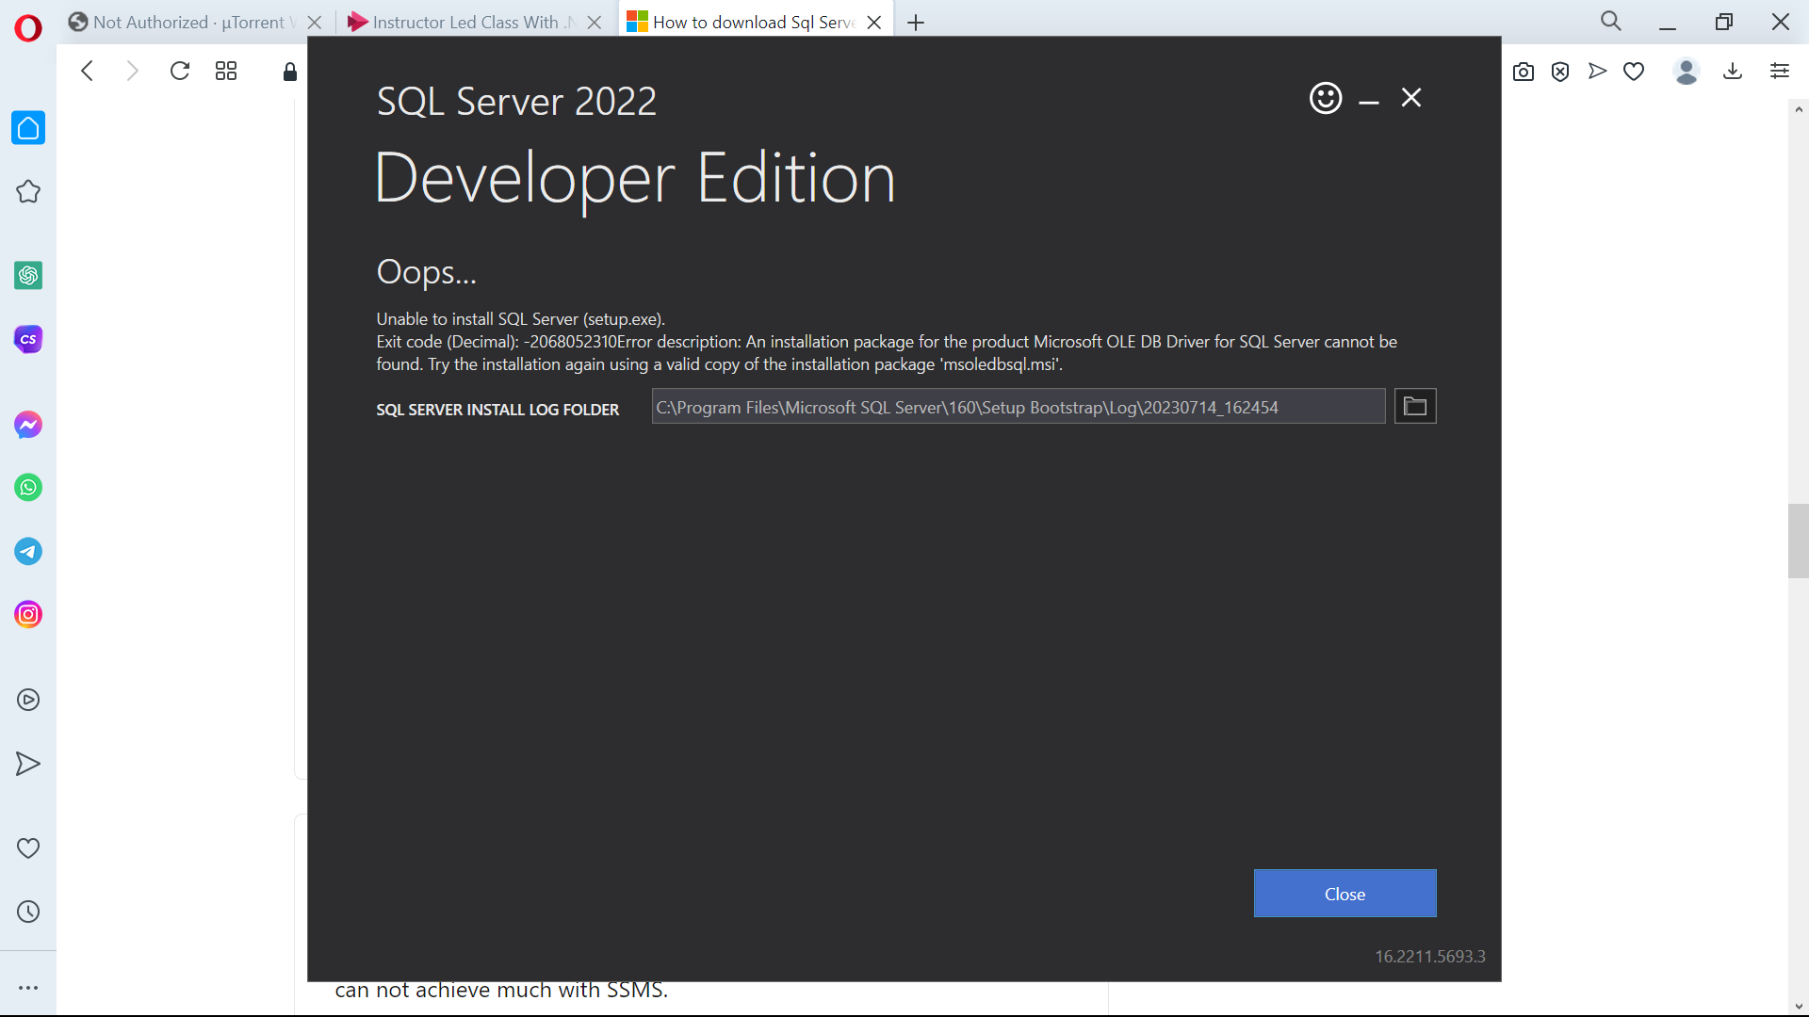Viewport: 1809px width, 1017px height.
Task: Open the sidebar history clock
Action: click(x=28, y=912)
